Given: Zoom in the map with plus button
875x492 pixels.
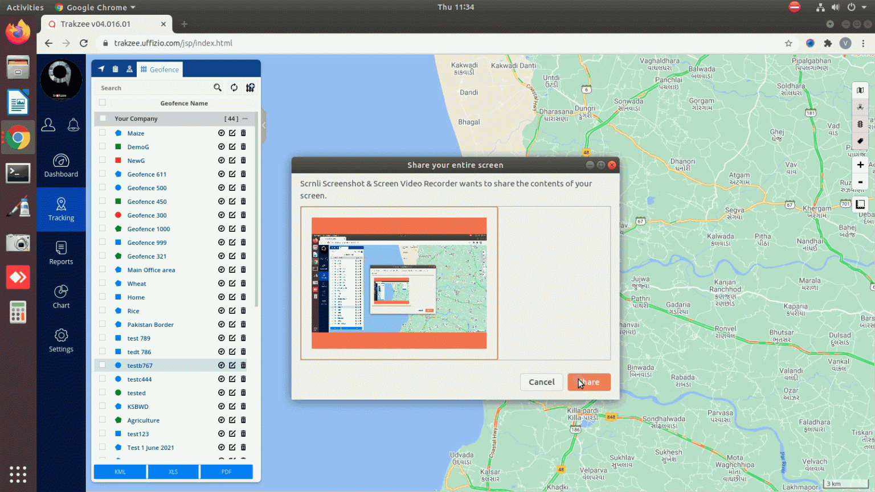Looking at the screenshot, I should [x=860, y=165].
